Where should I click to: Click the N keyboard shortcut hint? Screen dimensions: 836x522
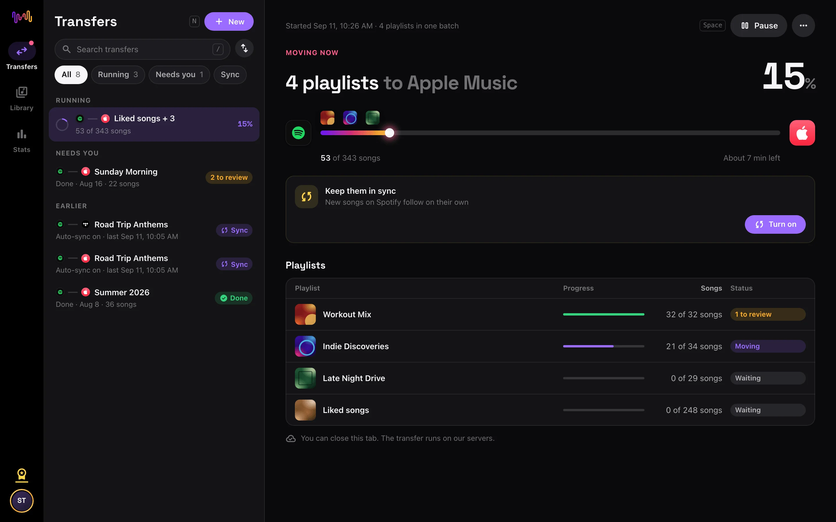click(194, 21)
